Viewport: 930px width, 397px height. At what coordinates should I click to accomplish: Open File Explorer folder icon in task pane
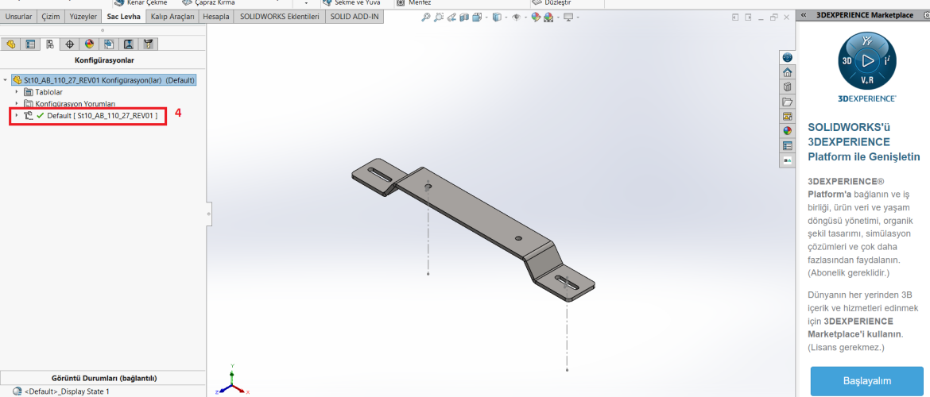pos(788,102)
